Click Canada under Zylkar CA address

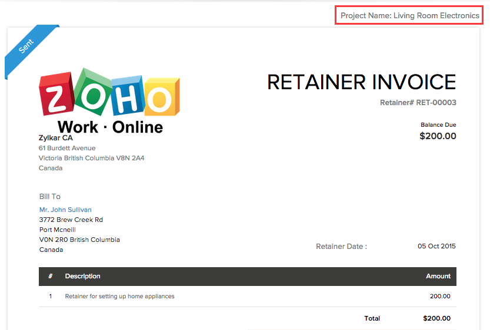[x=51, y=168]
